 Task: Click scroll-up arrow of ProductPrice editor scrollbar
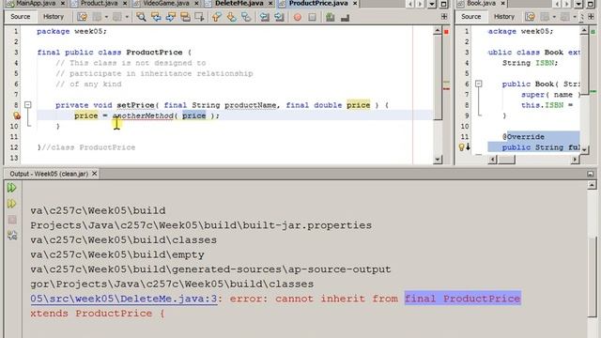point(438,31)
